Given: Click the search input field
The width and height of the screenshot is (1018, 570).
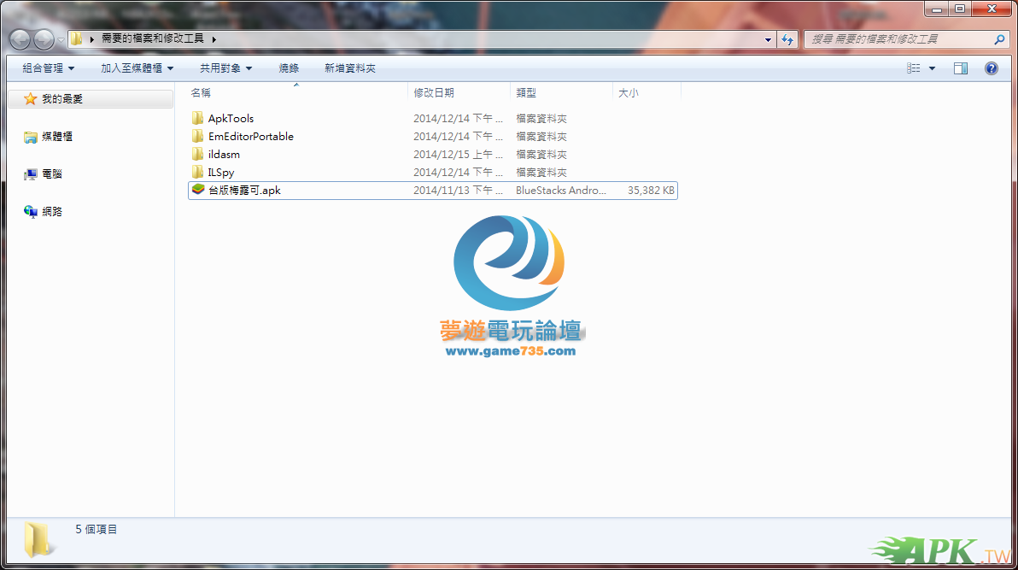Looking at the screenshot, I should point(897,39).
